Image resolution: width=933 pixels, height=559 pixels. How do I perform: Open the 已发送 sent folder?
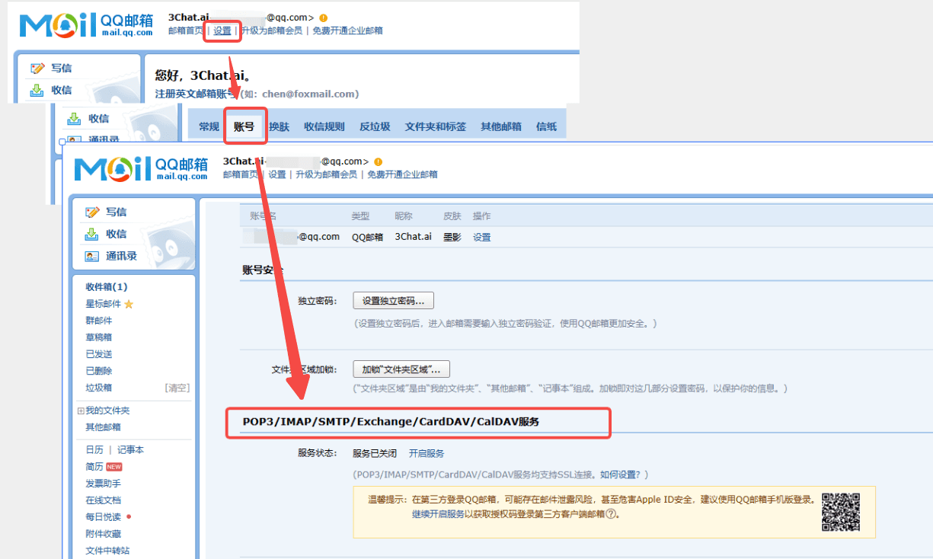click(99, 354)
